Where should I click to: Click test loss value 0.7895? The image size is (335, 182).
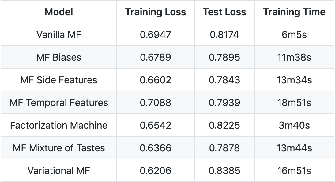coord(224,57)
